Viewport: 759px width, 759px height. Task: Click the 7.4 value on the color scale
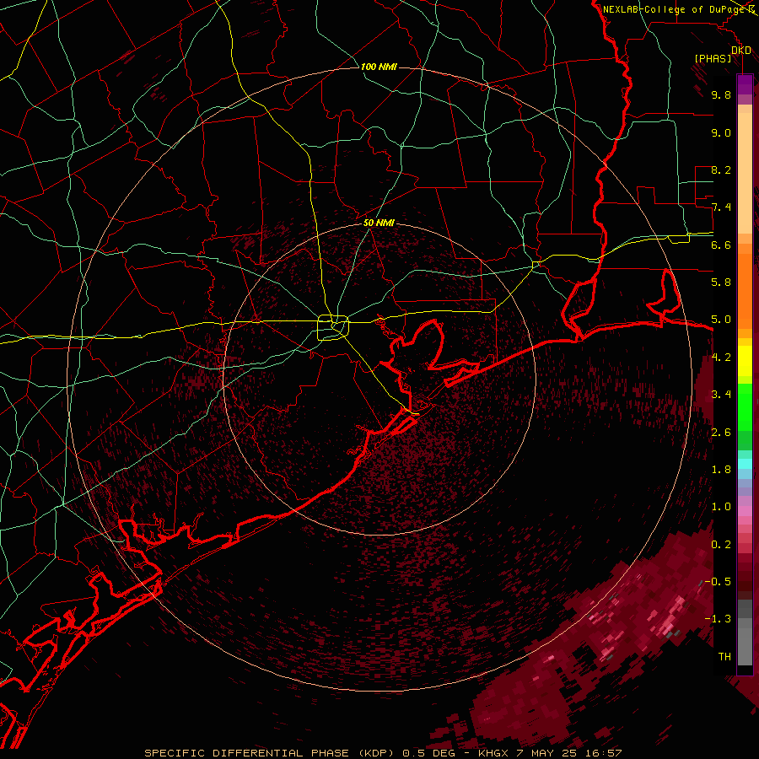pyautogui.click(x=721, y=207)
